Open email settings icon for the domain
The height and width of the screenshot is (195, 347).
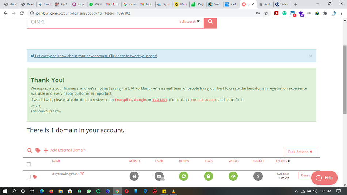159,176
